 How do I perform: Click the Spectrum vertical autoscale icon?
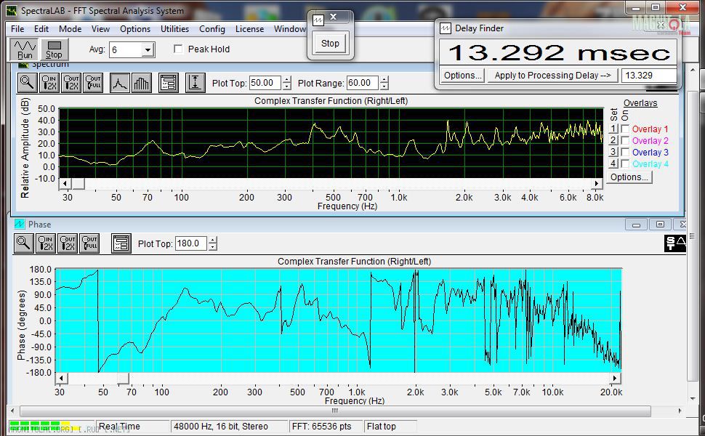[x=195, y=83]
